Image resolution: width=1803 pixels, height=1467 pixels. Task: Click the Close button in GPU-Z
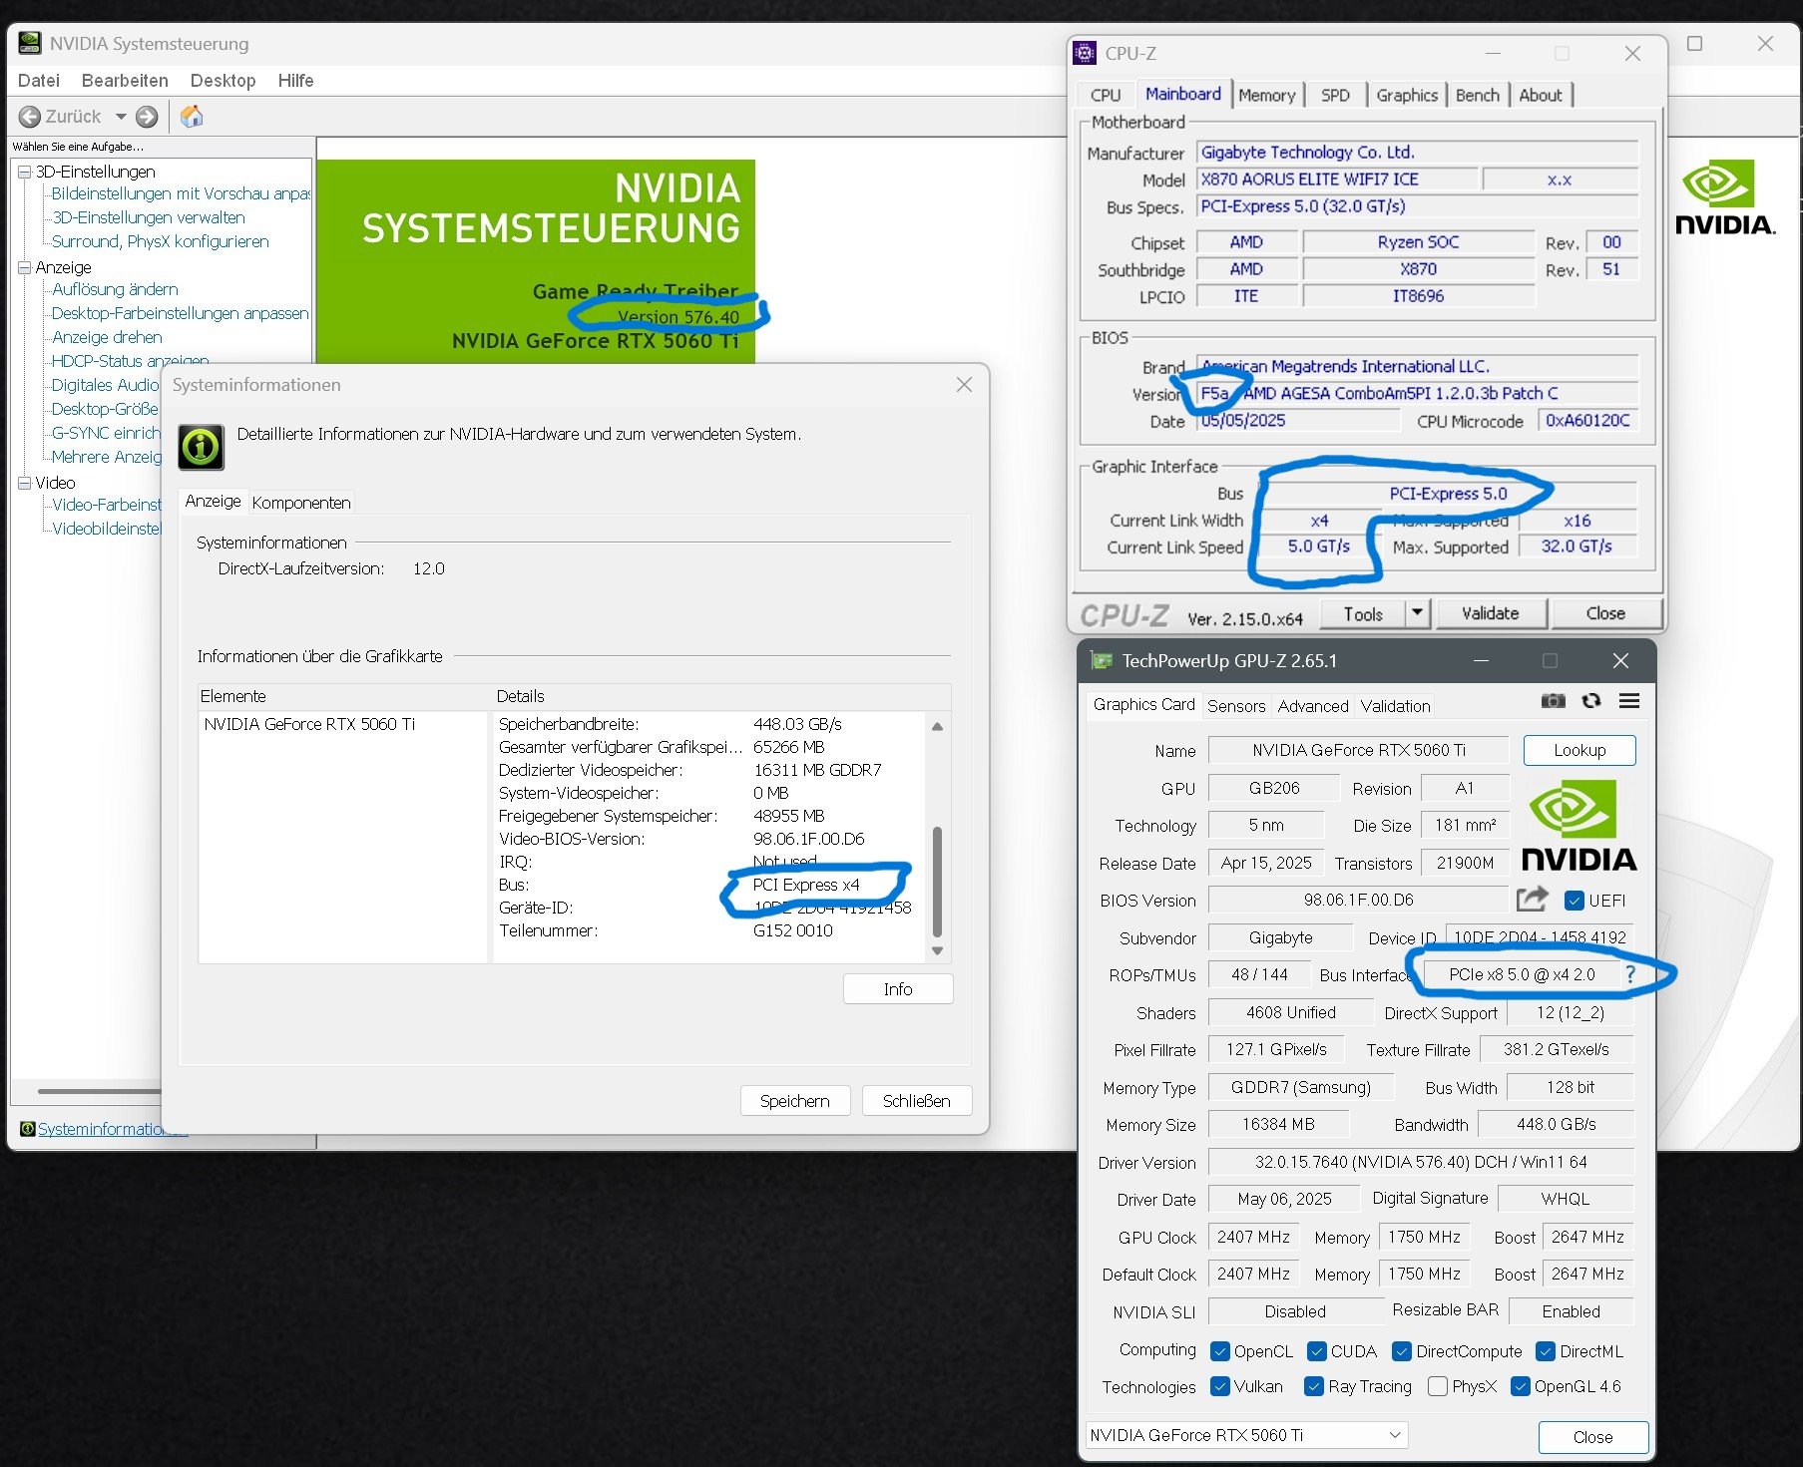(x=1592, y=1437)
